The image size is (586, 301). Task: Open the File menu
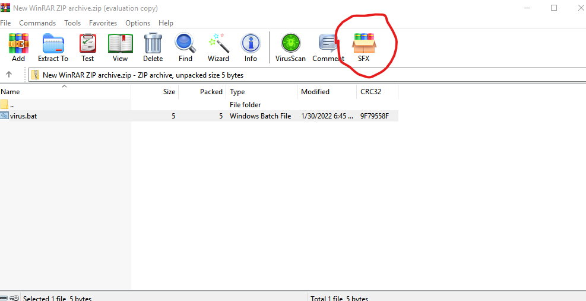pos(5,23)
